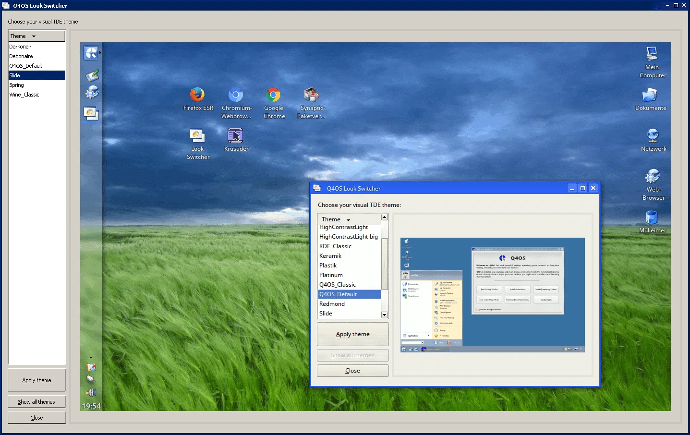Click Show all themes in the main window
This screenshot has width=690, height=435.
(36, 402)
